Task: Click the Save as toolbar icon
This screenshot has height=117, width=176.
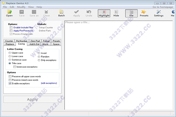Action: click(x=34, y=13)
